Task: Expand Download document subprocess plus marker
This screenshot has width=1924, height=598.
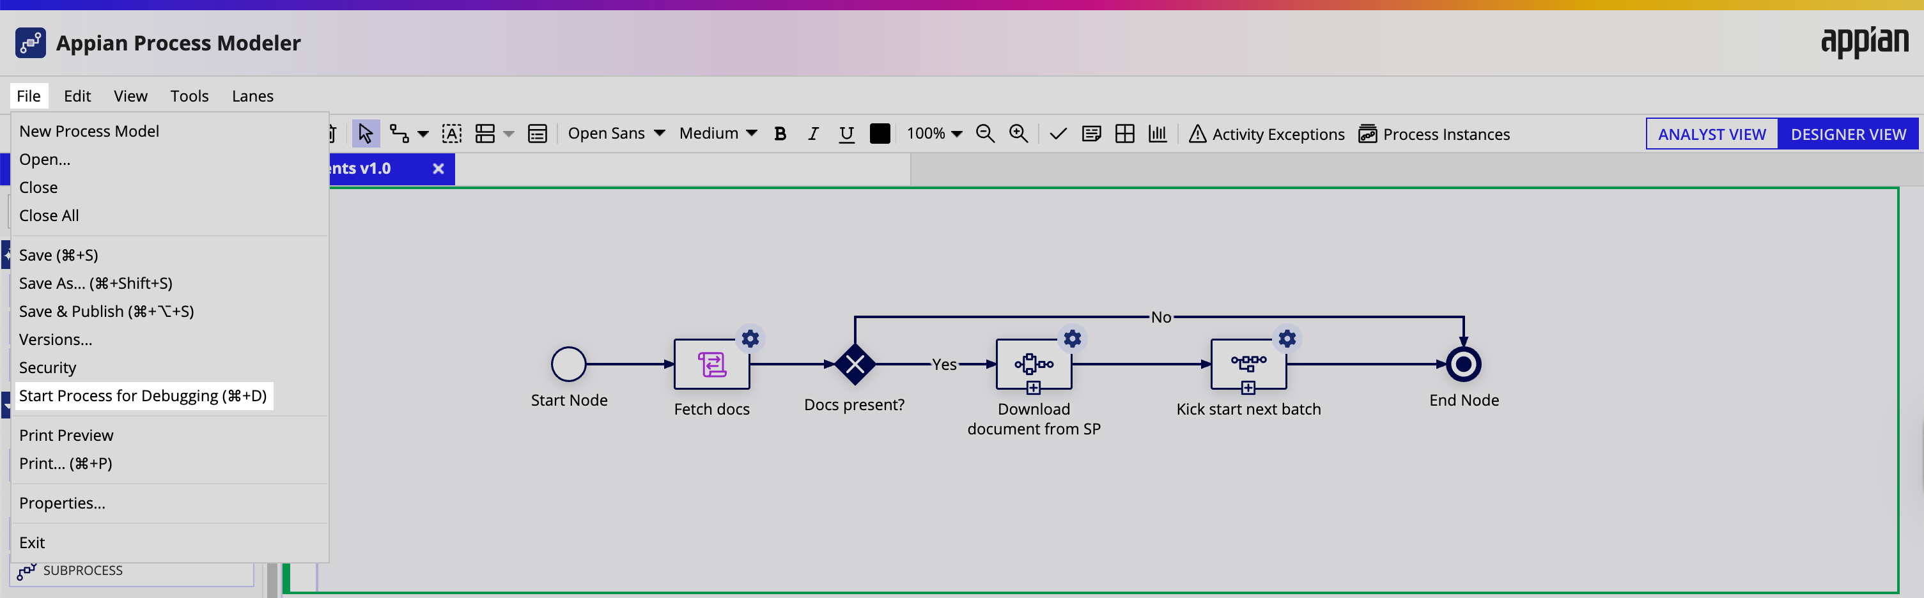Action: pyautogui.click(x=1034, y=387)
